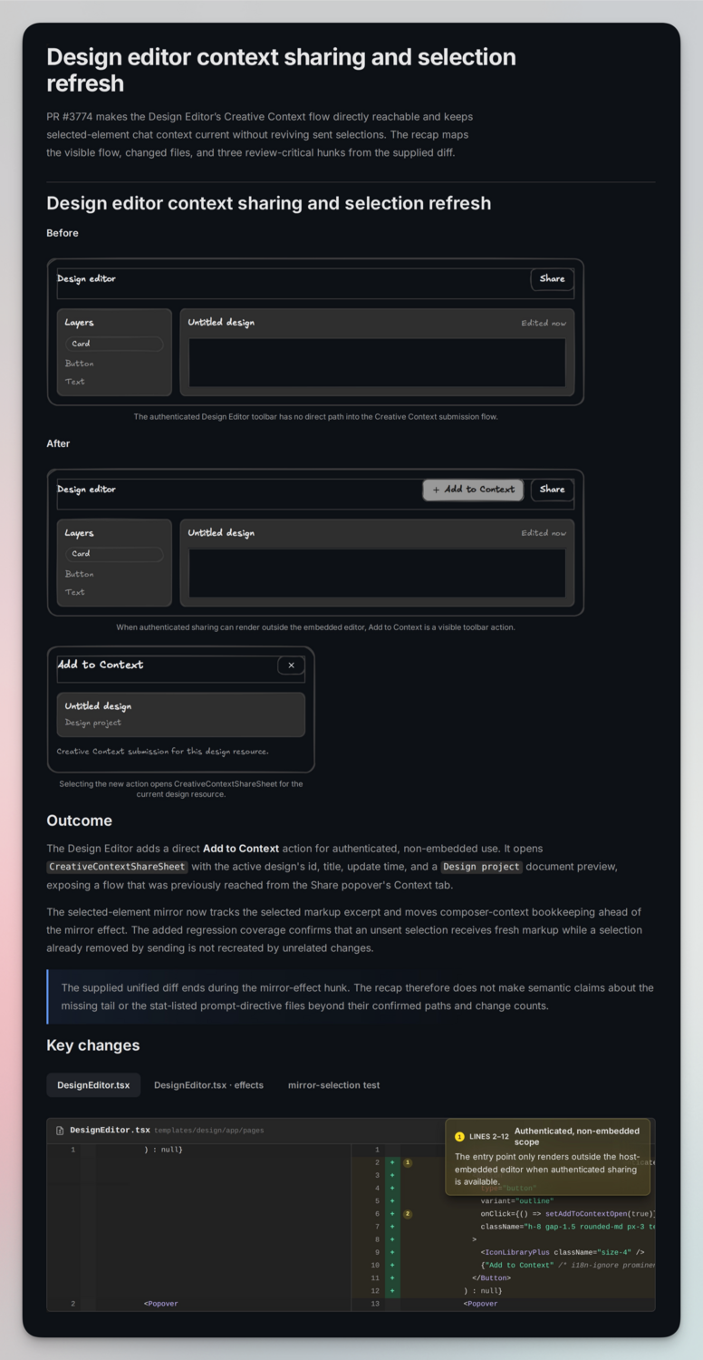The width and height of the screenshot is (703, 1360).
Task: Select the Text layer in the Before mockup
Action: pos(75,382)
